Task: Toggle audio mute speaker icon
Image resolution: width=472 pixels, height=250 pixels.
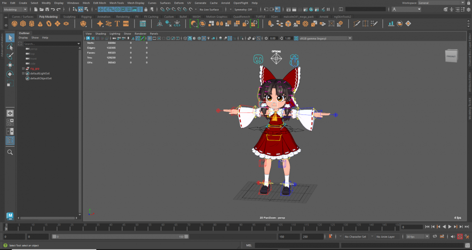Action: 452,237
